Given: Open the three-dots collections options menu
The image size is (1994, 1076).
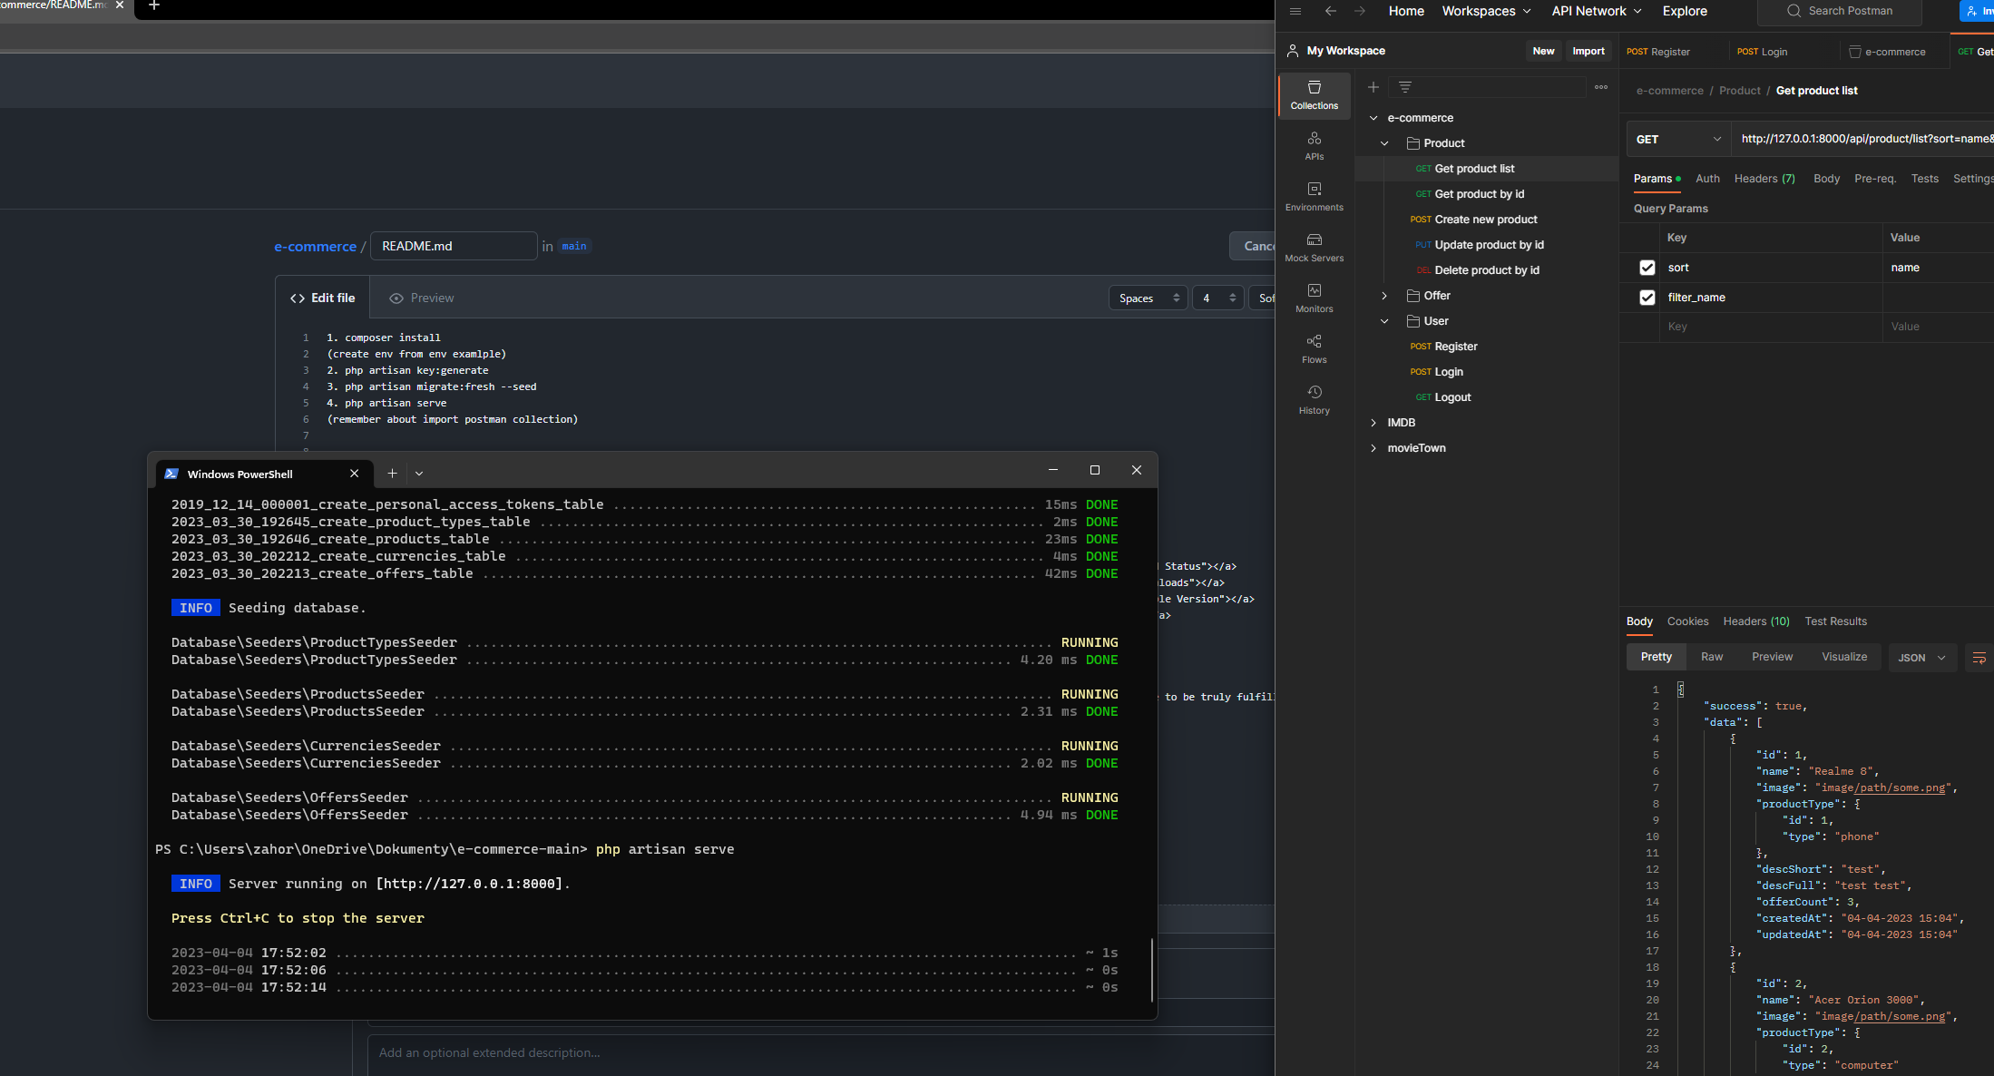Looking at the screenshot, I should point(1601,87).
